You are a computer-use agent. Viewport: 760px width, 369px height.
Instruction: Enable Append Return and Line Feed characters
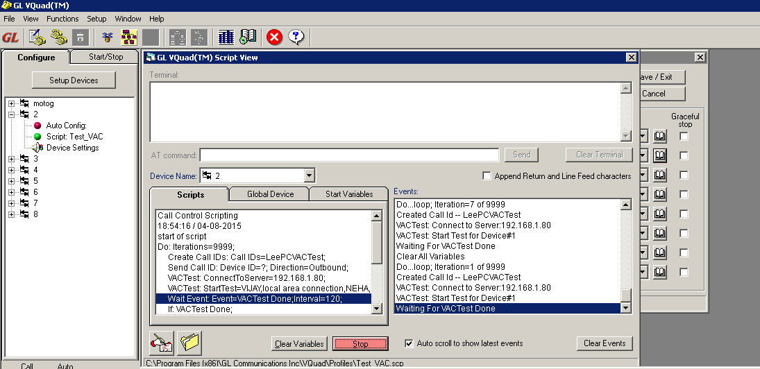click(487, 175)
